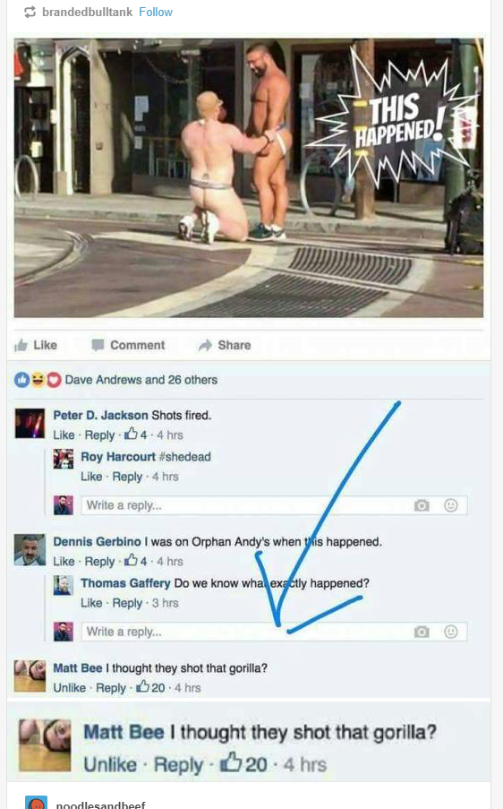Click the #shedead hashtag

coord(185,457)
